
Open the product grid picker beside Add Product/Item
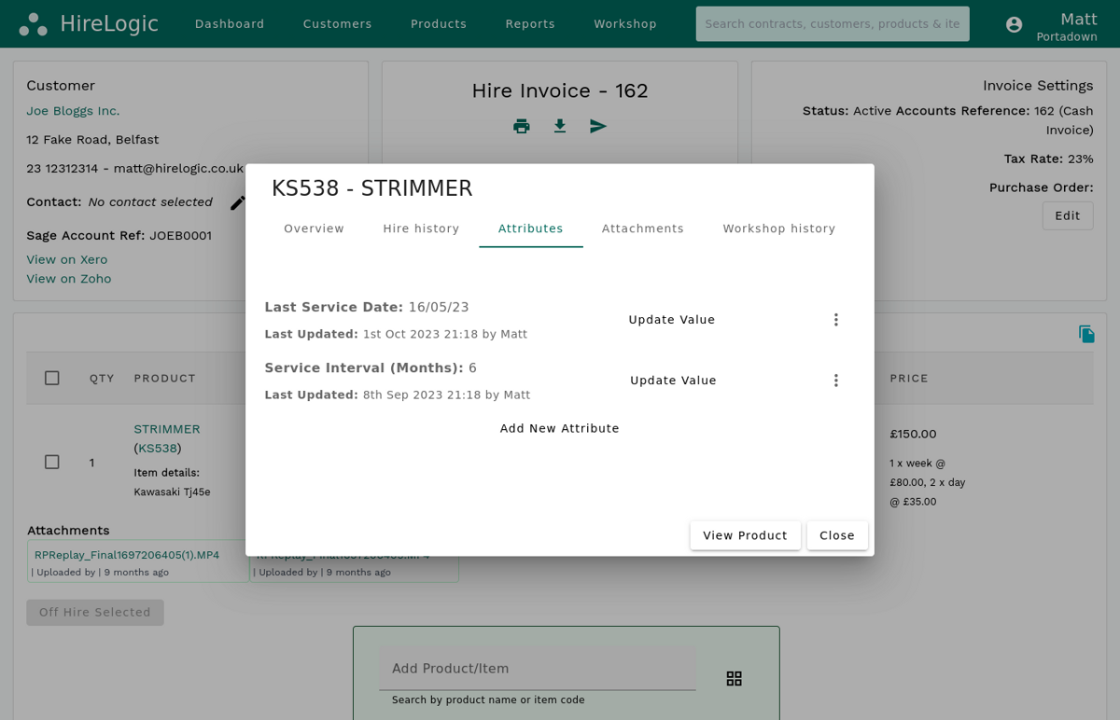pyautogui.click(x=734, y=678)
